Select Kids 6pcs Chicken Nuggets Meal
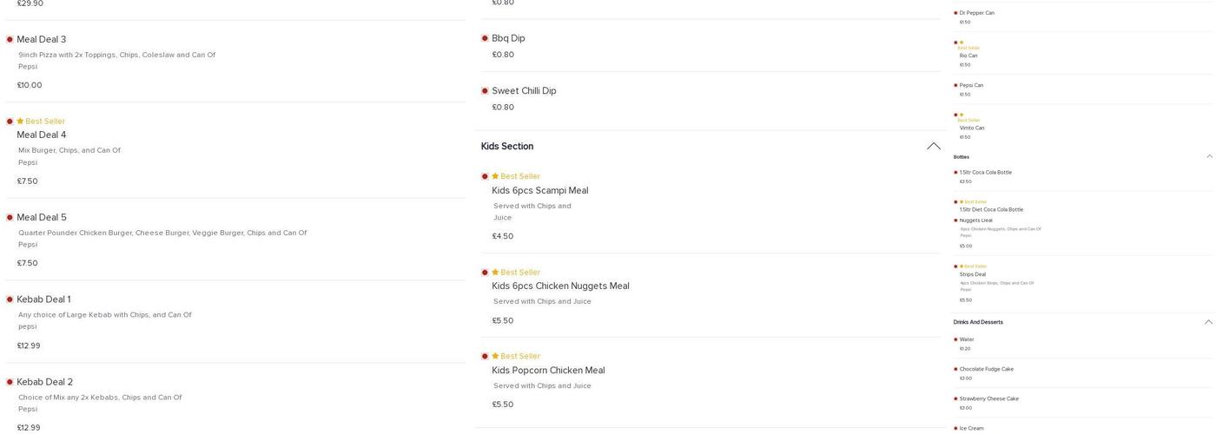The height and width of the screenshot is (434, 1216). 560,286
